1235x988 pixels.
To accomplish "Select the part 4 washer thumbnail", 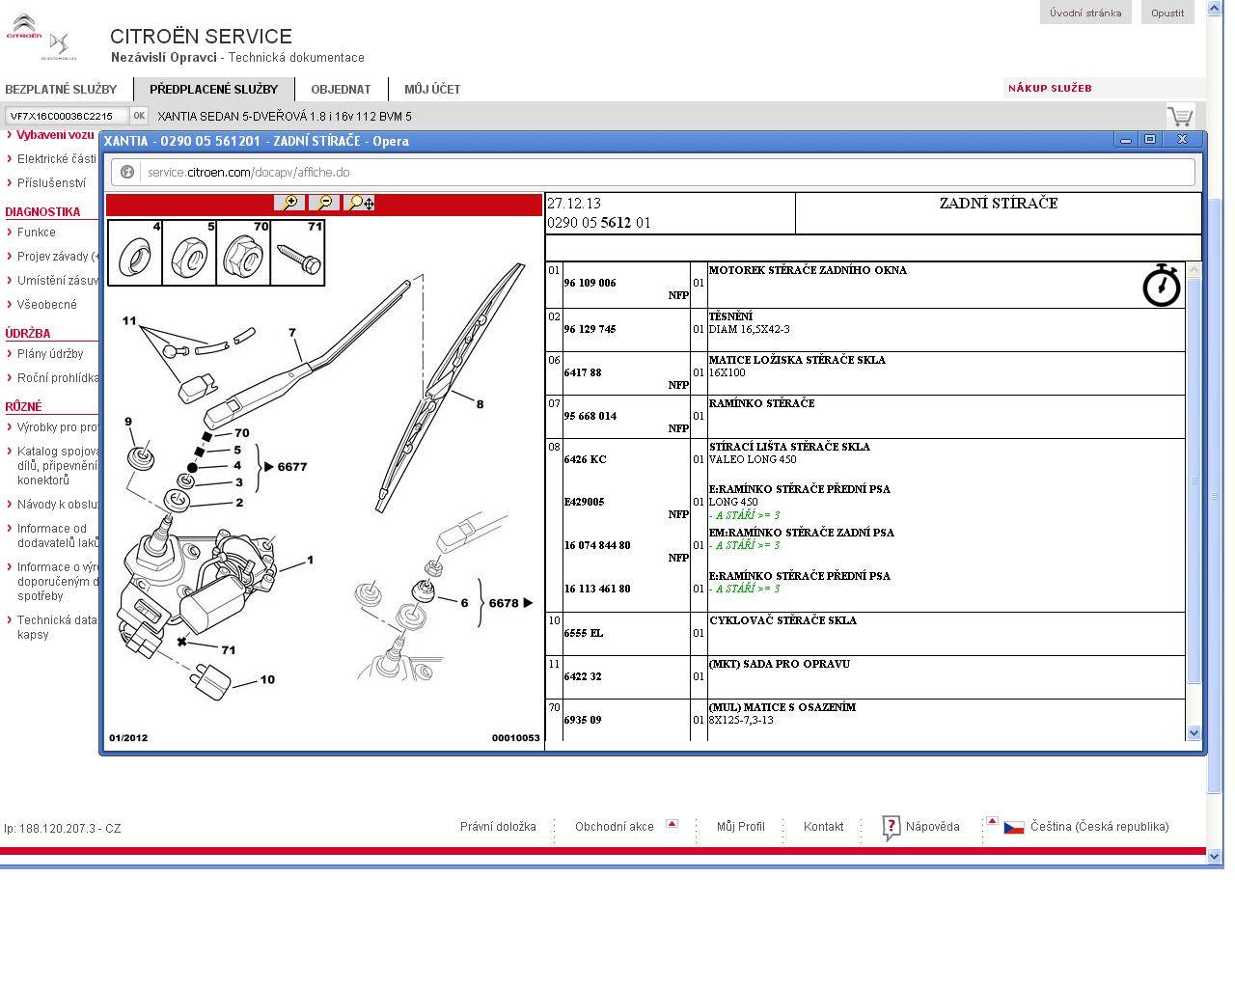I will pos(135,253).
